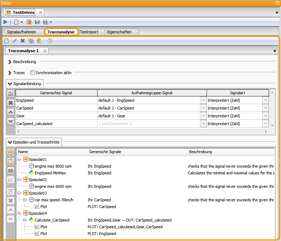Collapse car max speed 70km/h step
This screenshot has height=241, width=281.
pyautogui.click(x=25, y=200)
